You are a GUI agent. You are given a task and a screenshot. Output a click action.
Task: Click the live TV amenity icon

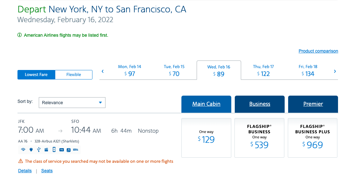click(61, 149)
